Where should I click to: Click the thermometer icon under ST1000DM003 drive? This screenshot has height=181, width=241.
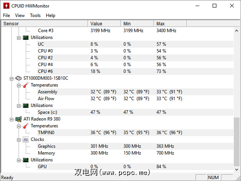point(26,85)
